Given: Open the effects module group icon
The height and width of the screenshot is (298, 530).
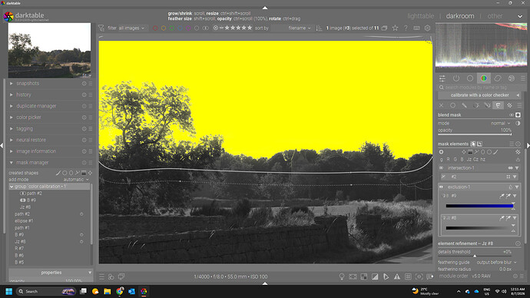Looking at the screenshot, I should [512, 78].
